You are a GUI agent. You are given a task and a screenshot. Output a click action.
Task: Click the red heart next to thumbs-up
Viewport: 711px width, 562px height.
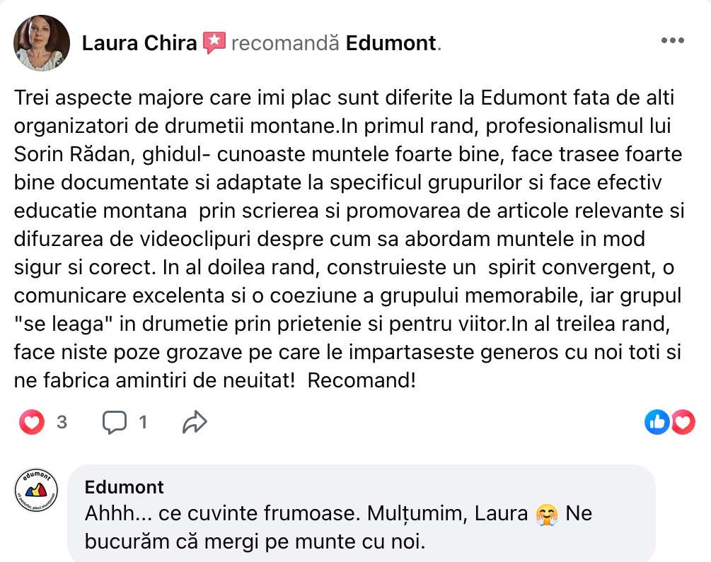coord(683,422)
